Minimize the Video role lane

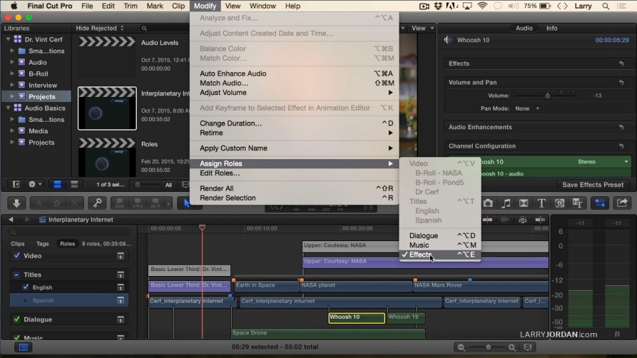pyautogui.click(x=121, y=255)
